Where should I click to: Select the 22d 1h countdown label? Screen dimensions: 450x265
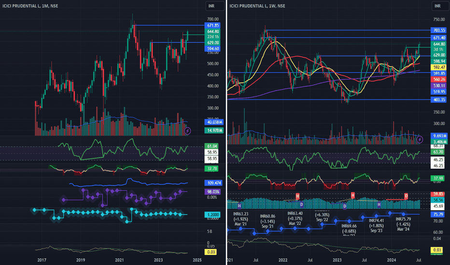[212, 37]
